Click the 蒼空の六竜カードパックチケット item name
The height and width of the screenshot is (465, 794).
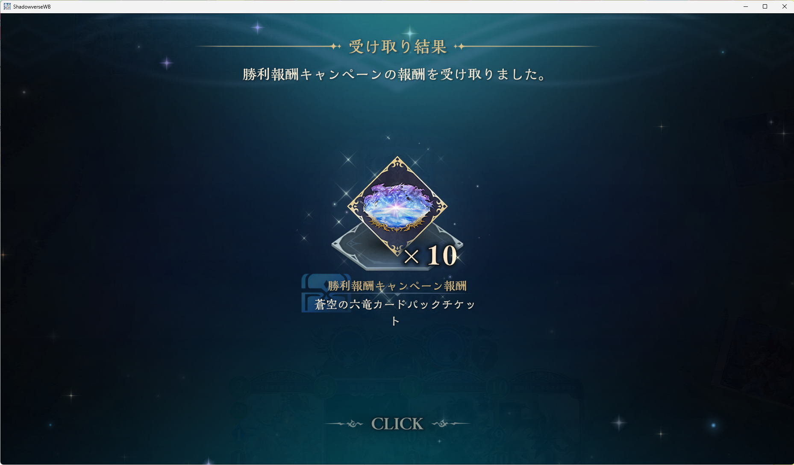[x=395, y=312]
